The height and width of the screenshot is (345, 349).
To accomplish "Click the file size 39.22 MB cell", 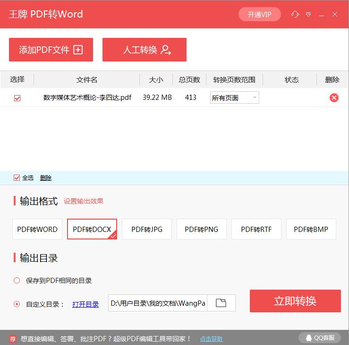I will tap(157, 97).
